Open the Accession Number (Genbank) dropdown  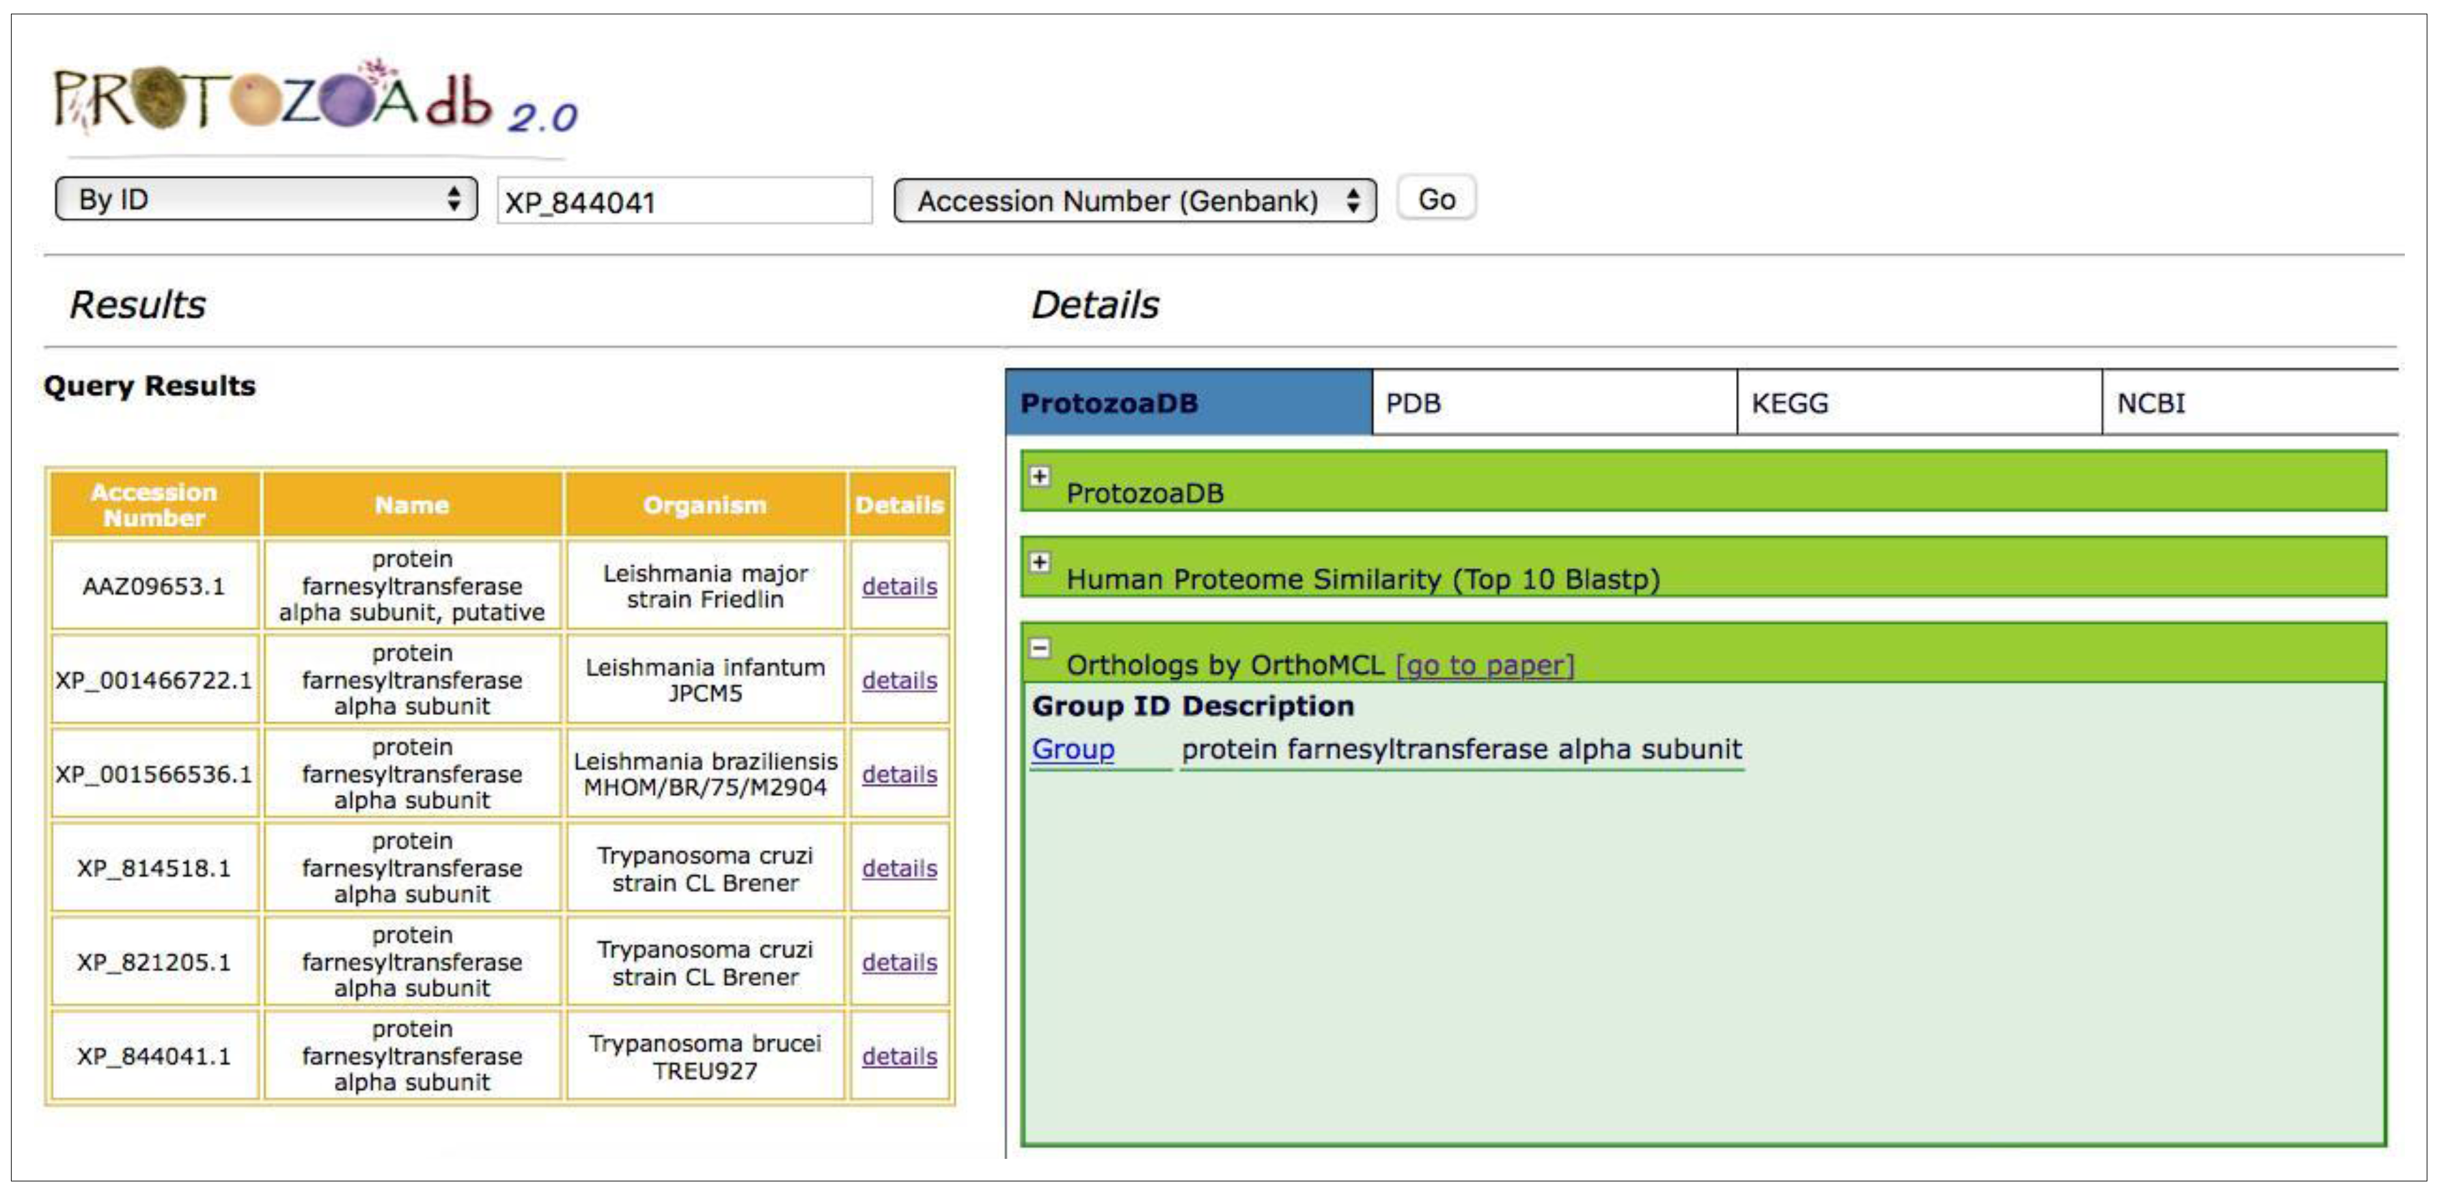coord(1134,201)
